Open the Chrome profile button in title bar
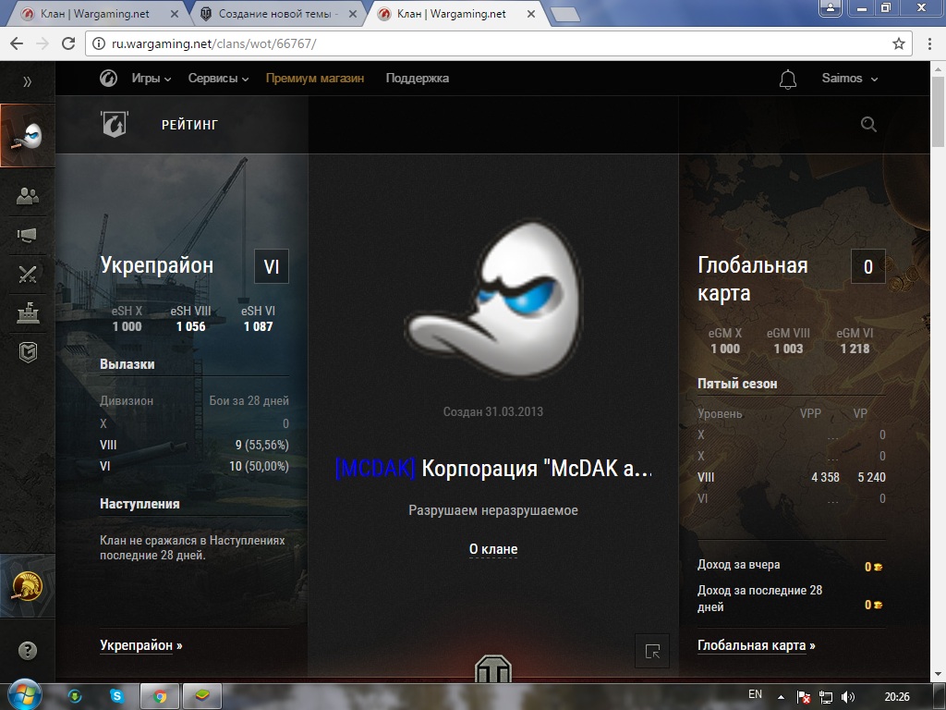The height and width of the screenshot is (710, 946). tap(831, 7)
